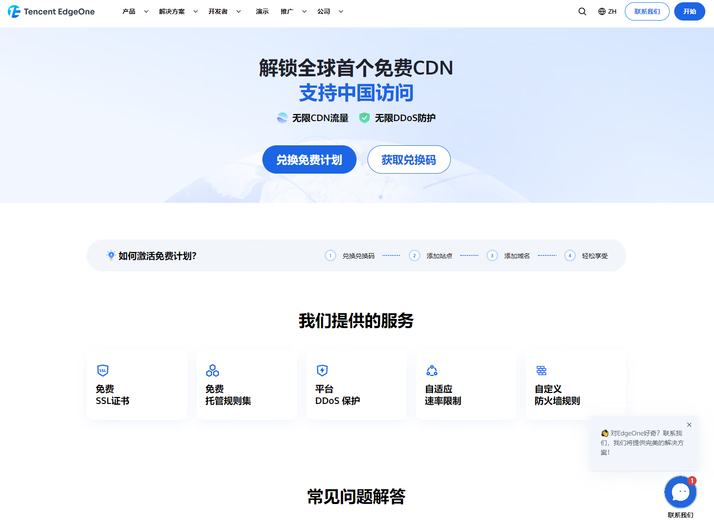Expand the 开发者 dropdown menu
Image resolution: width=714 pixels, height=520 pixels.
click(224, 11)
